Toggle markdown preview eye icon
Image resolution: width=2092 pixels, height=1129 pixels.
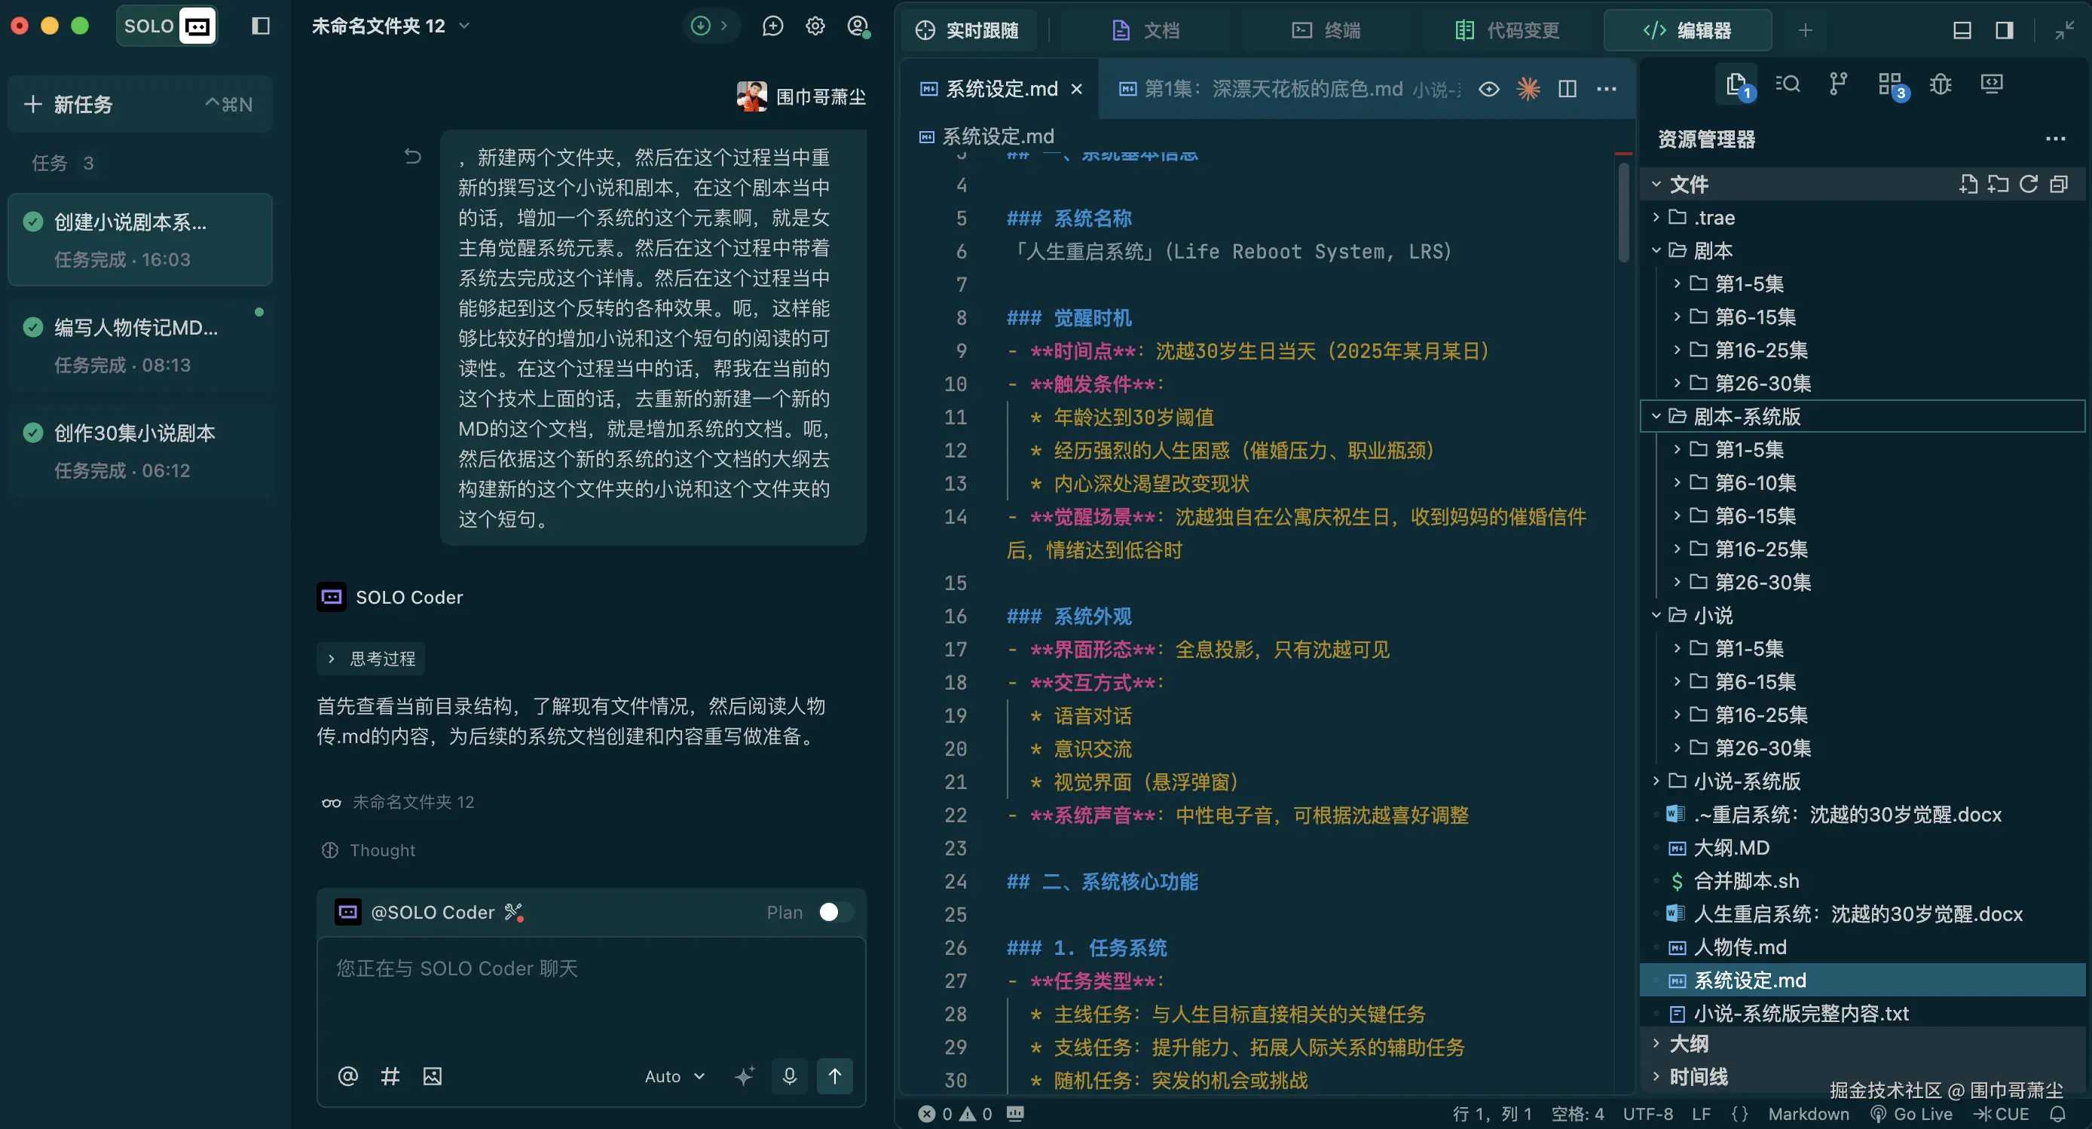click(1488, 90)
